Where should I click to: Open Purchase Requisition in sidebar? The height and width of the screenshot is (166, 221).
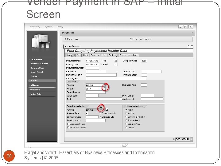point(40,64)
